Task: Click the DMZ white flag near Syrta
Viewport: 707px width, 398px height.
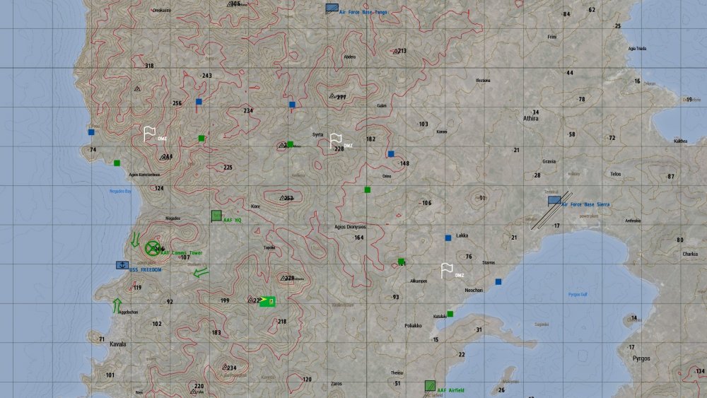Action: [337, 141]
